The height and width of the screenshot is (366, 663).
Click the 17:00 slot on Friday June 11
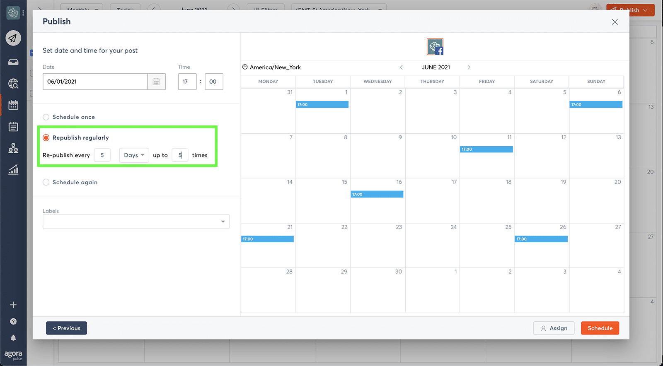[x=486, y=149]
